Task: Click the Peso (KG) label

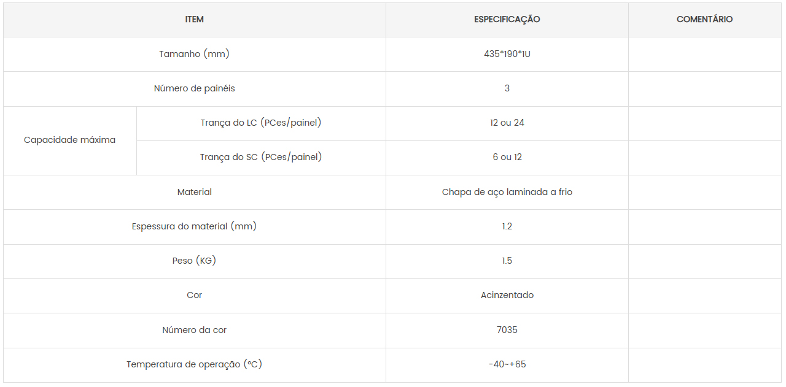Action: 195,261
